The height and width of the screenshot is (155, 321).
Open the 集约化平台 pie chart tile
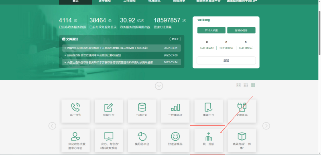pyautogui.click(x=142, y=140)
